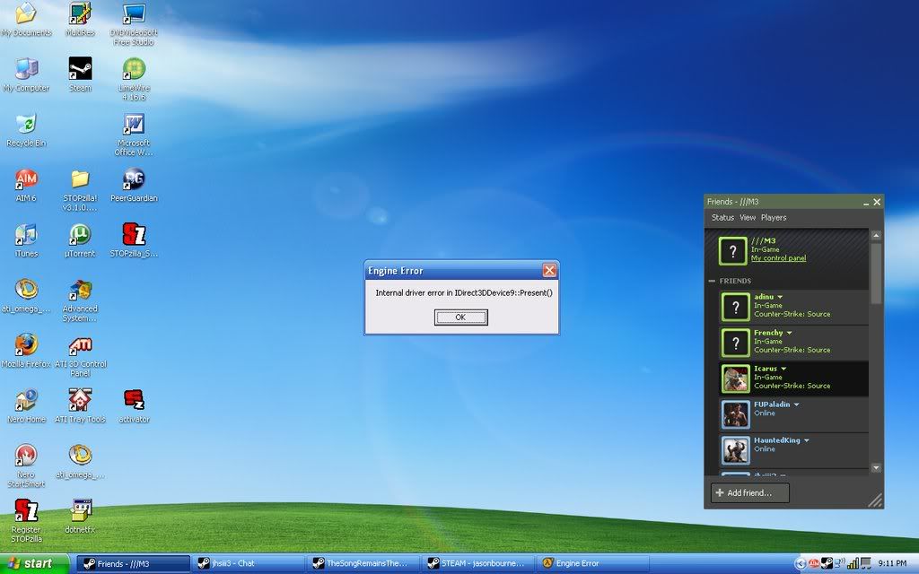Click OK in the Engine Error dialog
This screenshot has height=574, width=919.
point(460,317)
